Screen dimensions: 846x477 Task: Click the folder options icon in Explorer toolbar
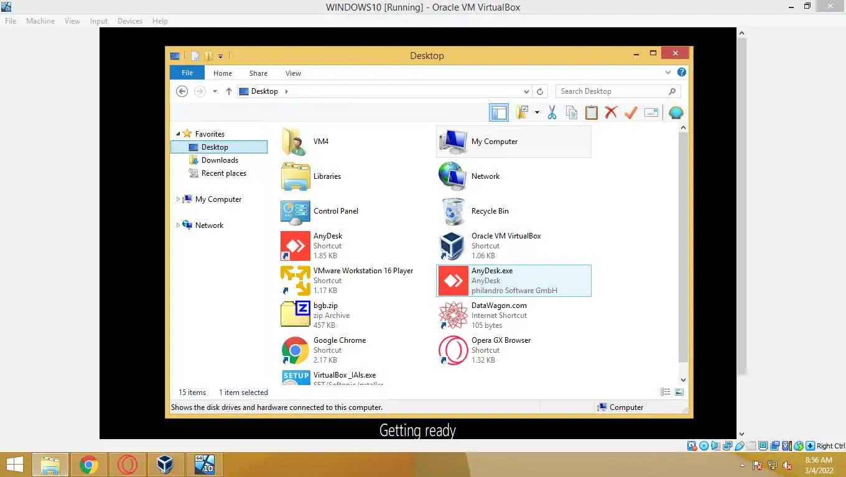coord(521,112)
